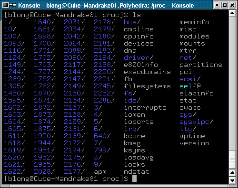Click the 'filesystems' entry in listing

click(147, 86)
